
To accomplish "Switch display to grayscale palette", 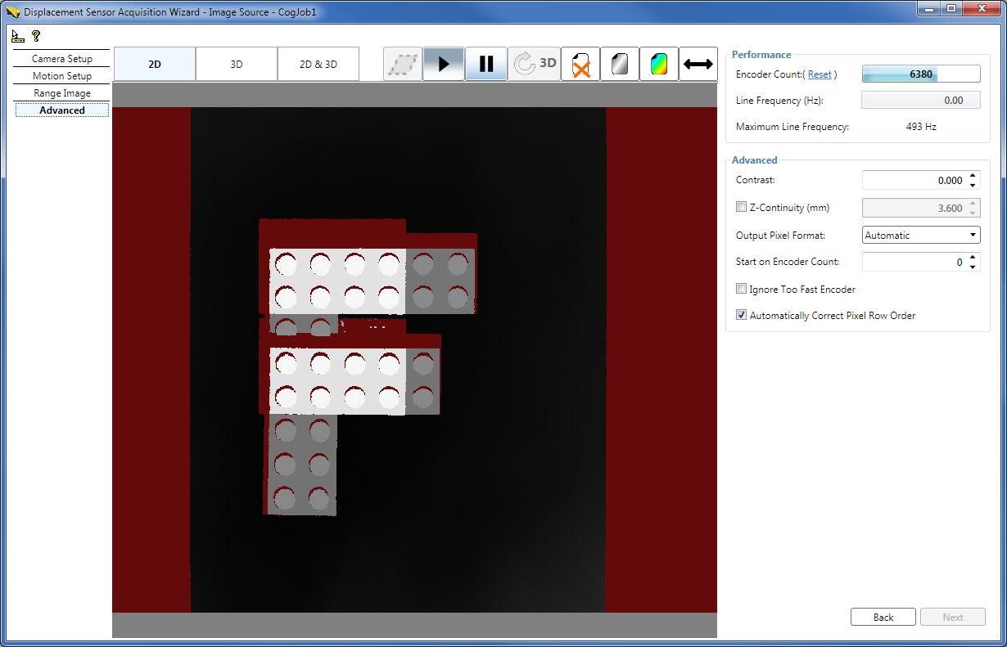I will point(620,64).
